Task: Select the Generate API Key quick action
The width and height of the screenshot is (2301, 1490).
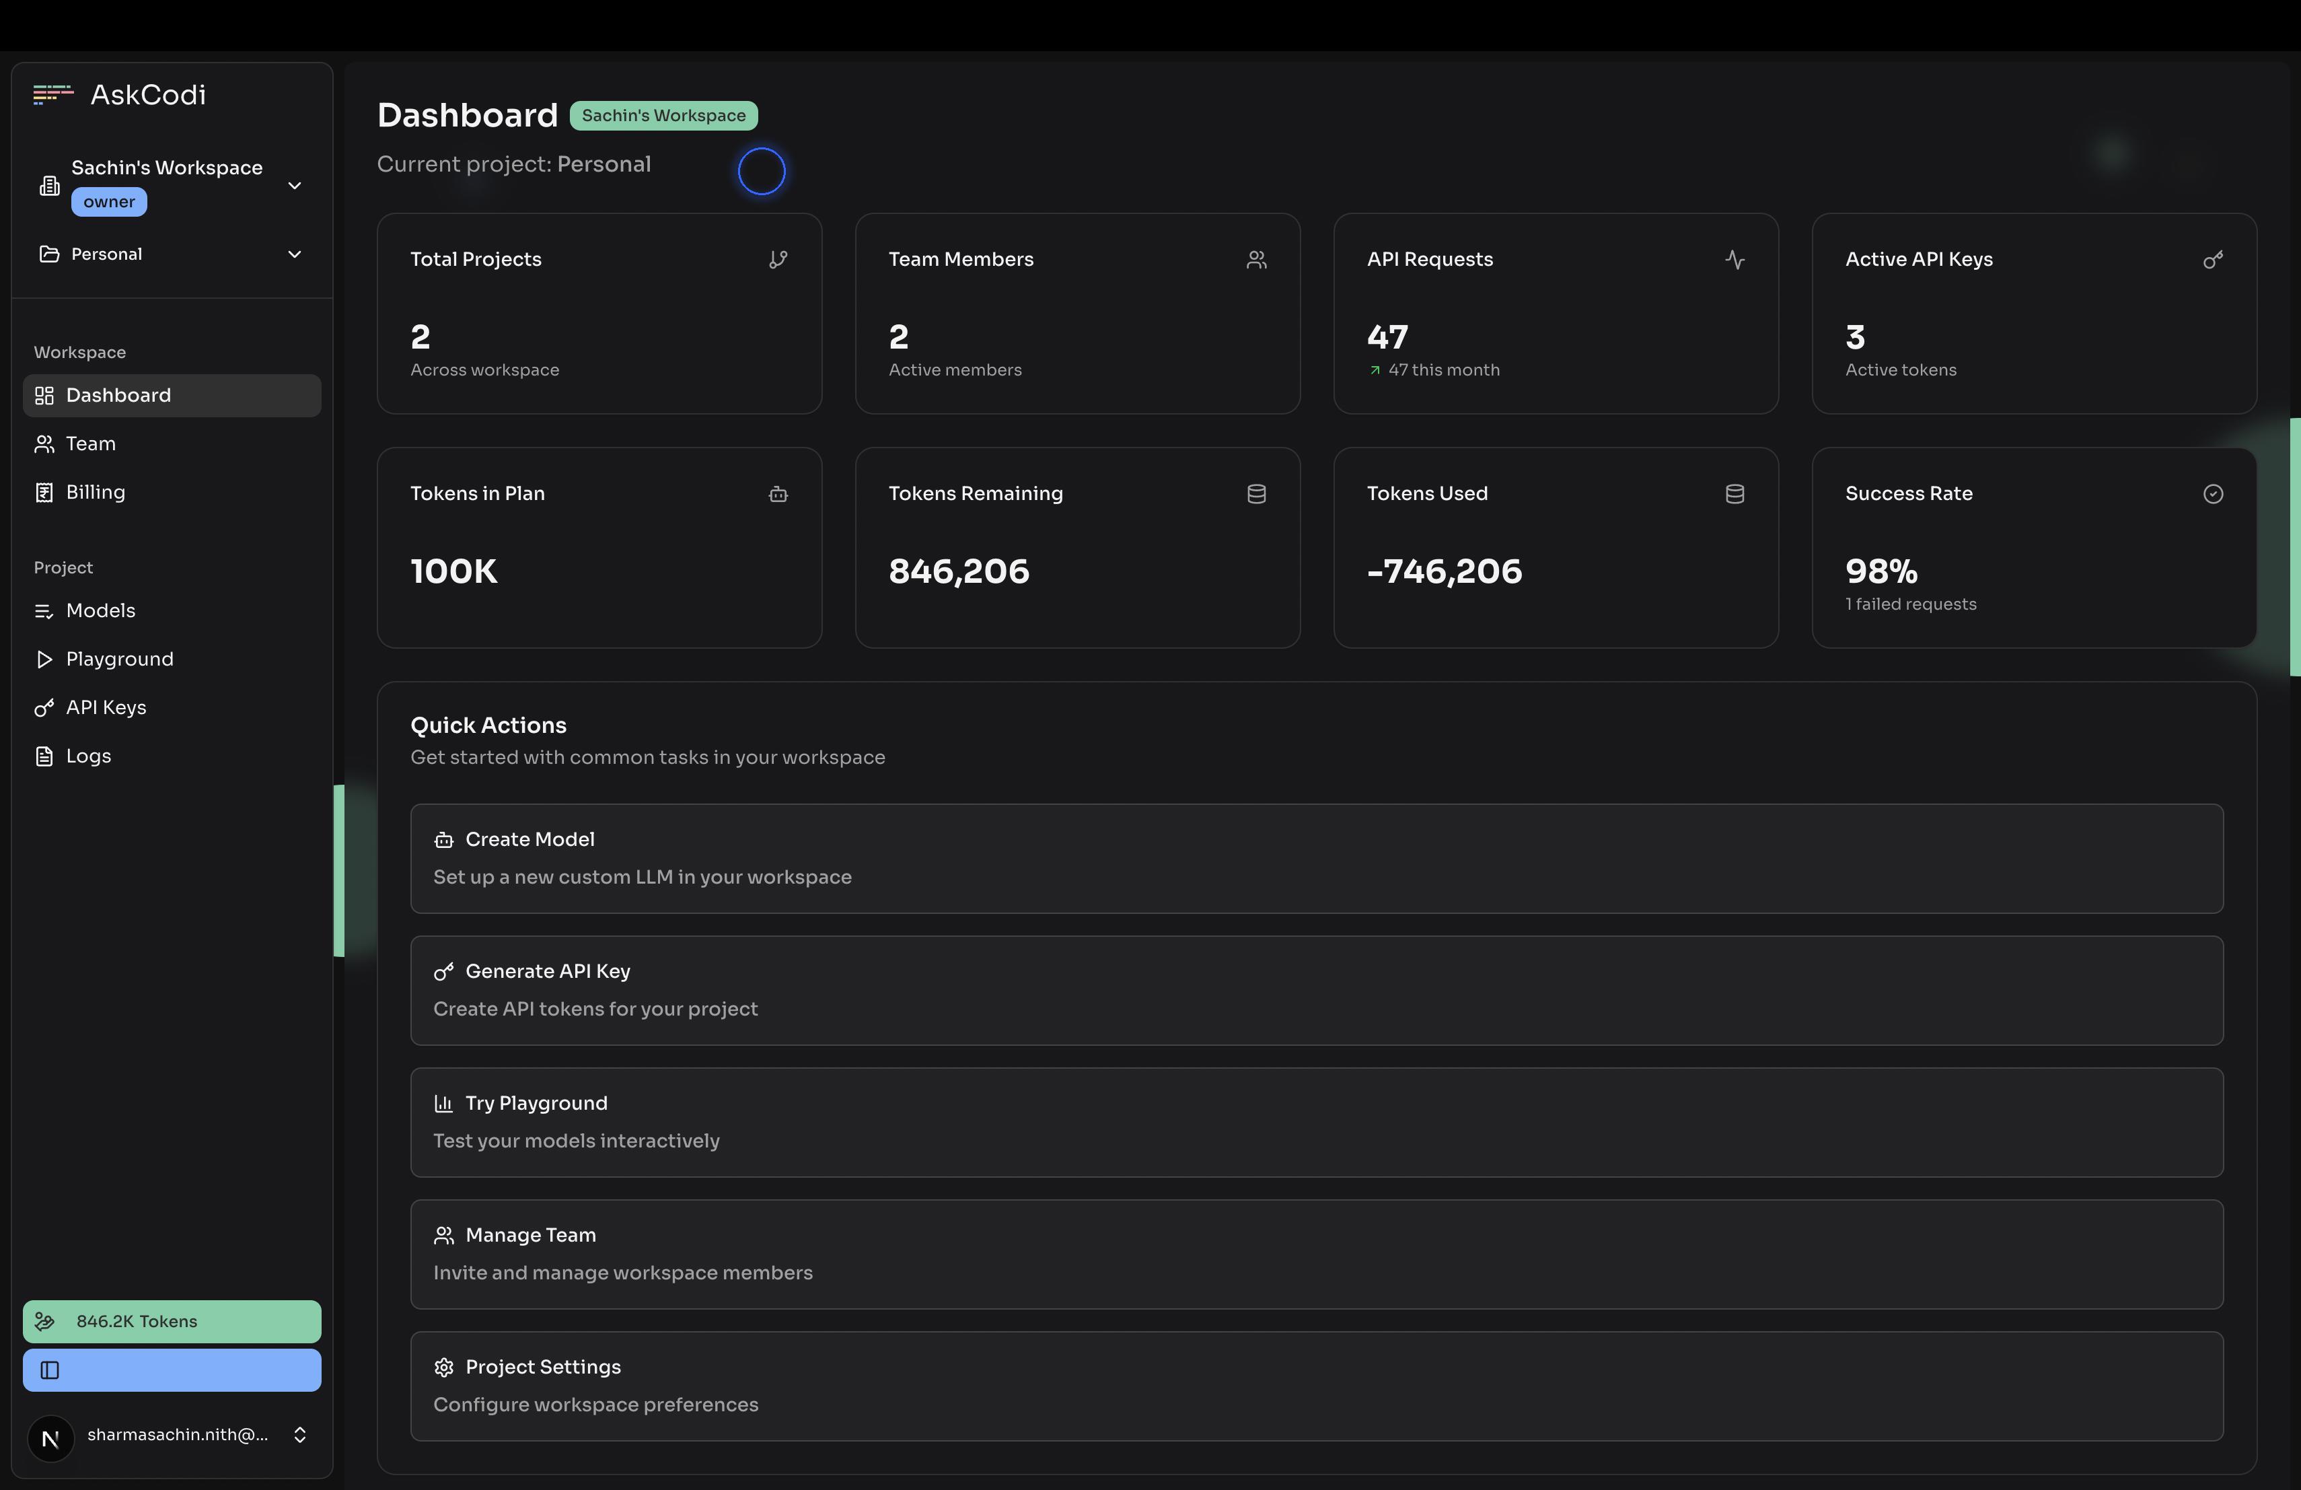Action: click(1316, 990)
